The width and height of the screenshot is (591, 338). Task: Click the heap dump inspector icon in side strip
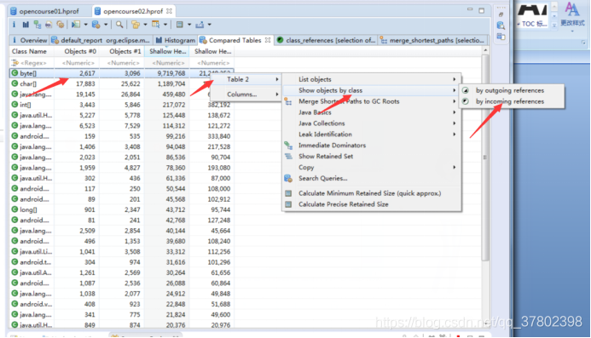501,26
